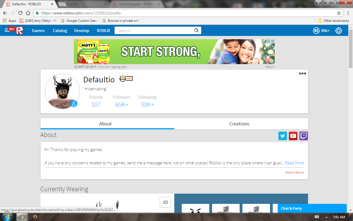View the 65K+ followers list
The image size is (353, 221).
click(122, 104)
